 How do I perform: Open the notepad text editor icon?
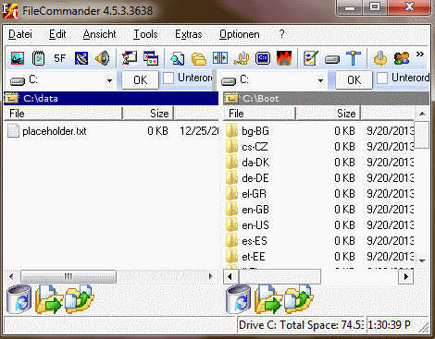38,58
